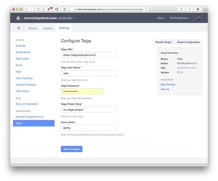Expand the Roch Systems organization dropdown
Screen dimensions: 218x181
(x=180, y=18)
